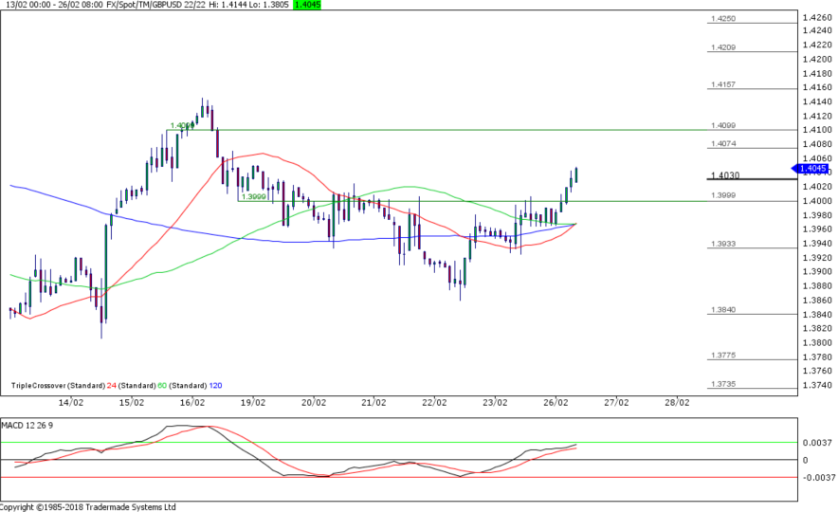This screenshot has height=512, width=838.
Task: Select the red 24 period legend value
Action: point(113,386)
